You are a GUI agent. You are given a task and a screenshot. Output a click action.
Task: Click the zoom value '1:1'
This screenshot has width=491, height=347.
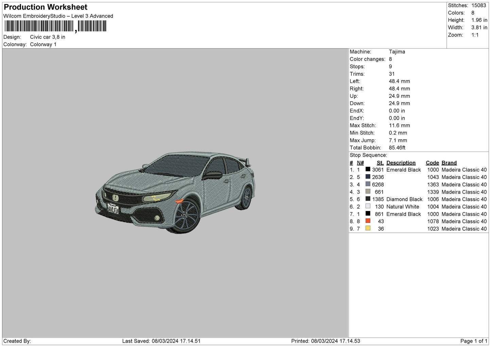coord(475,35)
